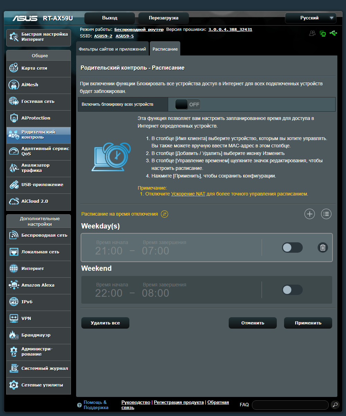Switch to Фильтры сайтов и приложений tab

pyautogui.click(x=112, y=49)
